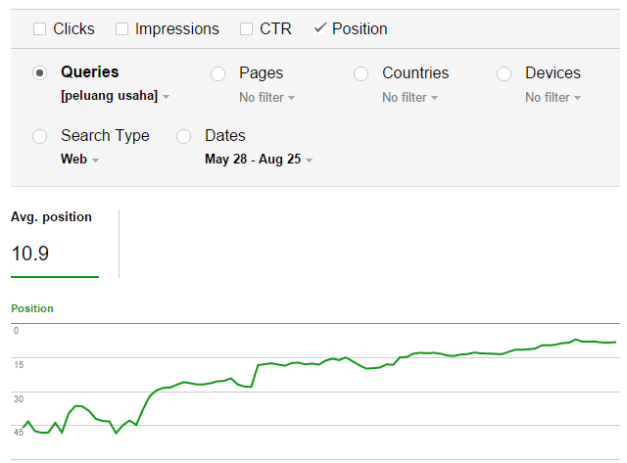Enable the Clicks metric checkbox
Viewport: 627px width, 463px height.
tap(40, 29)
